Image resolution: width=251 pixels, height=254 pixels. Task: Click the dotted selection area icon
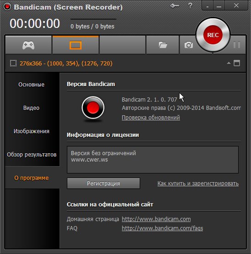13,63
